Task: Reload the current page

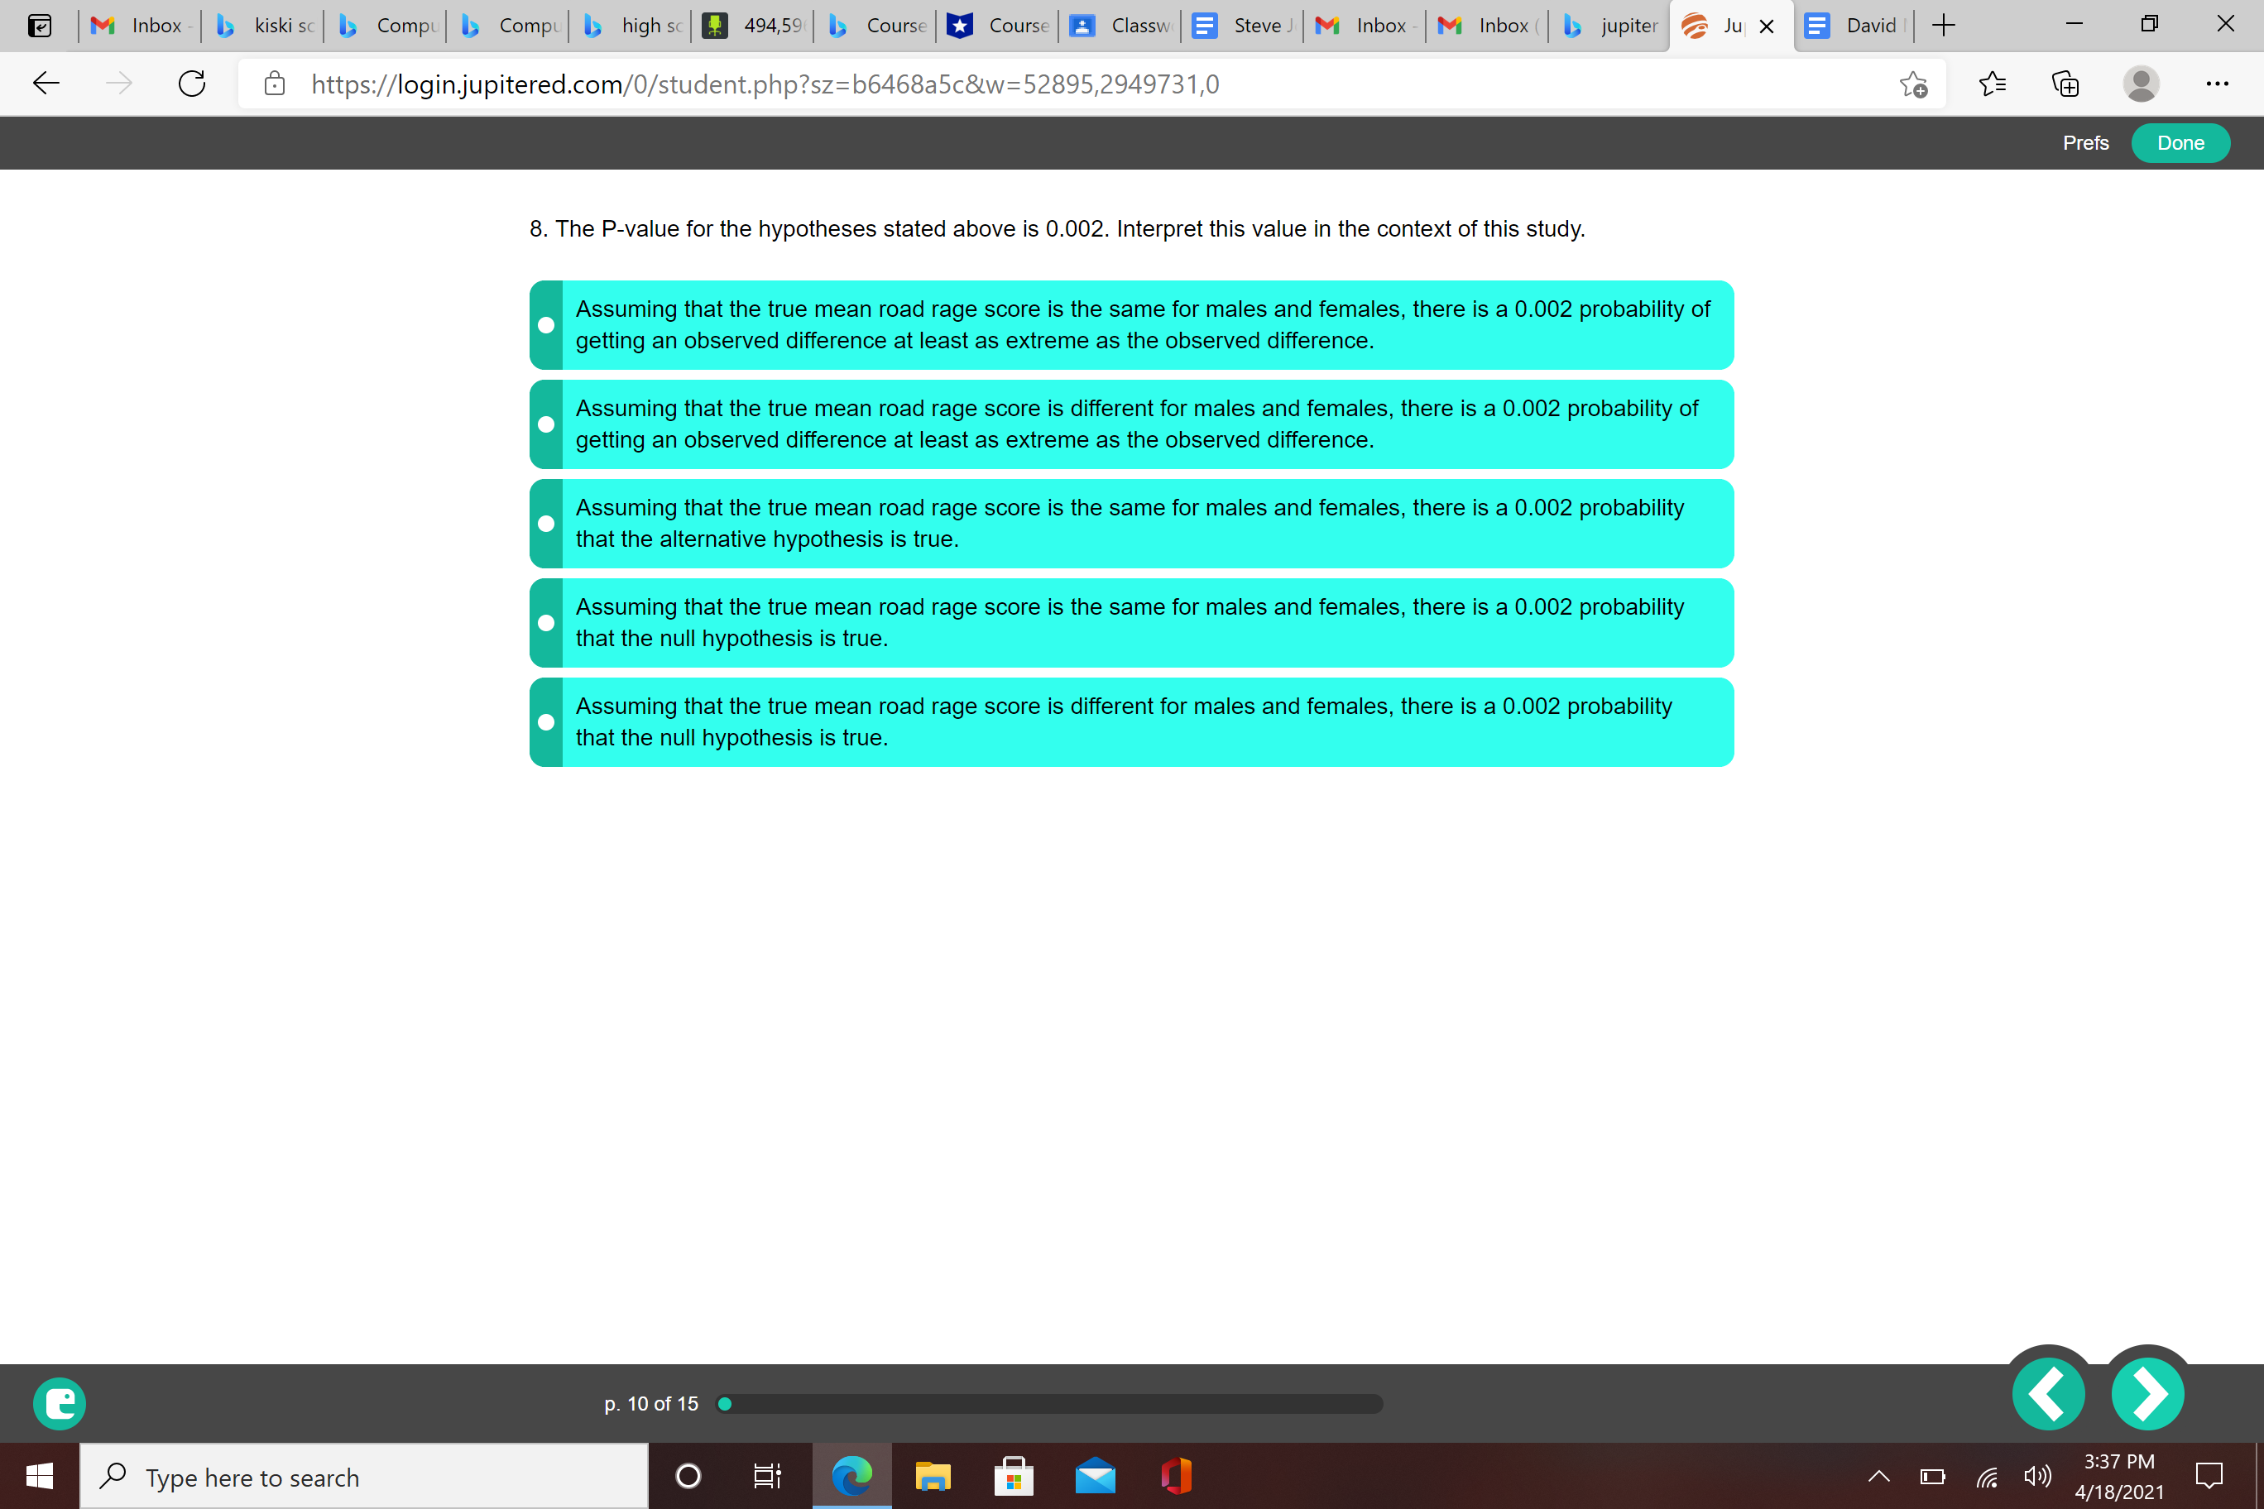Action: coord(191,84)
